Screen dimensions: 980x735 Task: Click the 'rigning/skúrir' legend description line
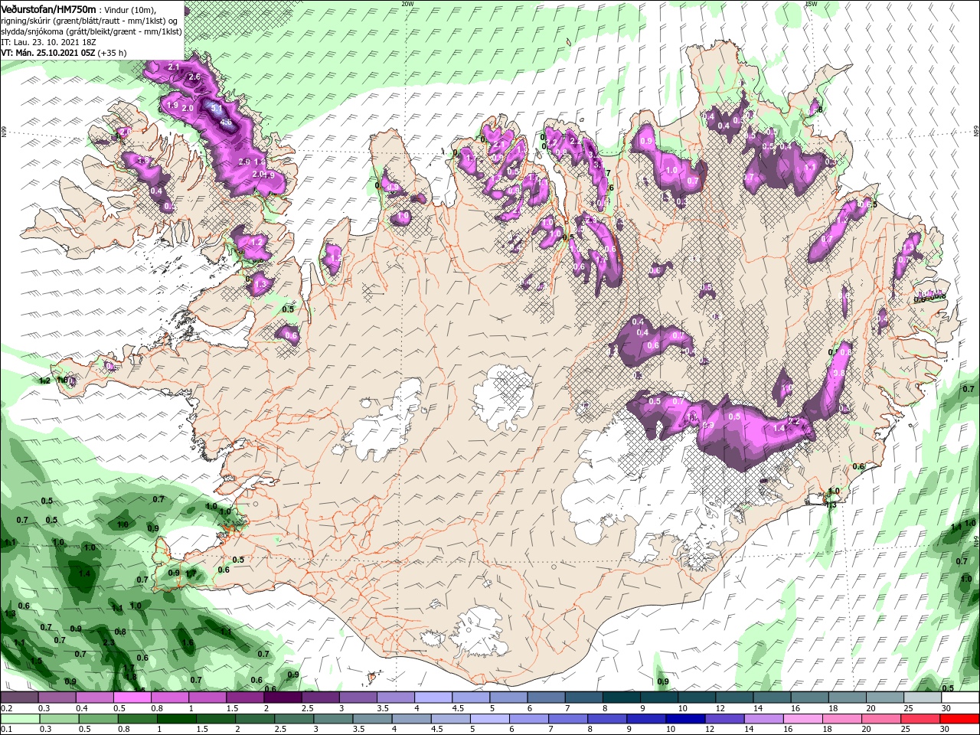[x=89, y=20]
